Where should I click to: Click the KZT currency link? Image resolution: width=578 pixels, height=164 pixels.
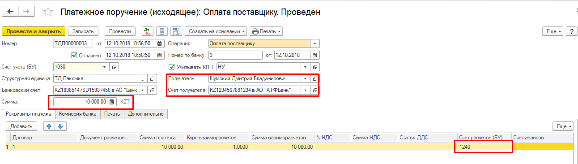[125, 102]
